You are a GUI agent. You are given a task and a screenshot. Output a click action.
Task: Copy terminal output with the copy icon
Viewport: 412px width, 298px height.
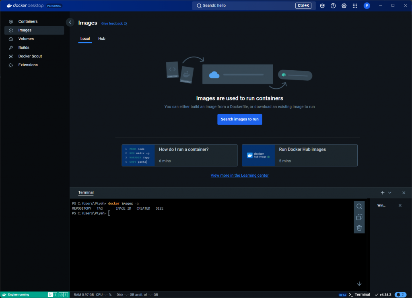click(359, 217)
